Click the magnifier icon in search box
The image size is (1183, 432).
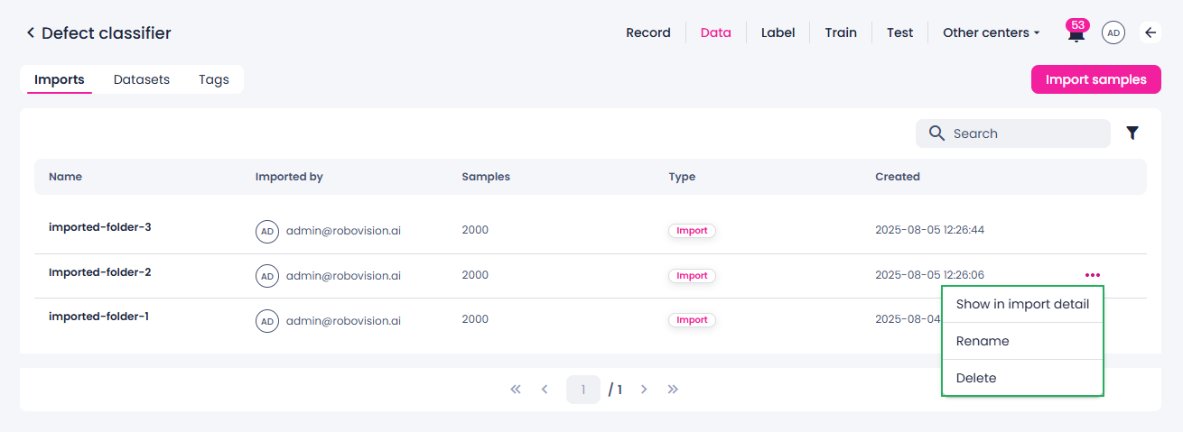point(936,133)
